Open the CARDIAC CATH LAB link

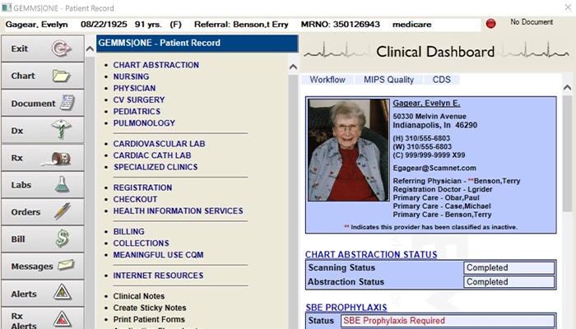point(152,155)
